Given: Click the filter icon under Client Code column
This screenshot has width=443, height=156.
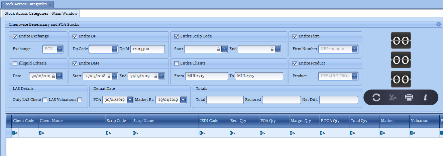Looking at the screenshot, I should point(14,133).
